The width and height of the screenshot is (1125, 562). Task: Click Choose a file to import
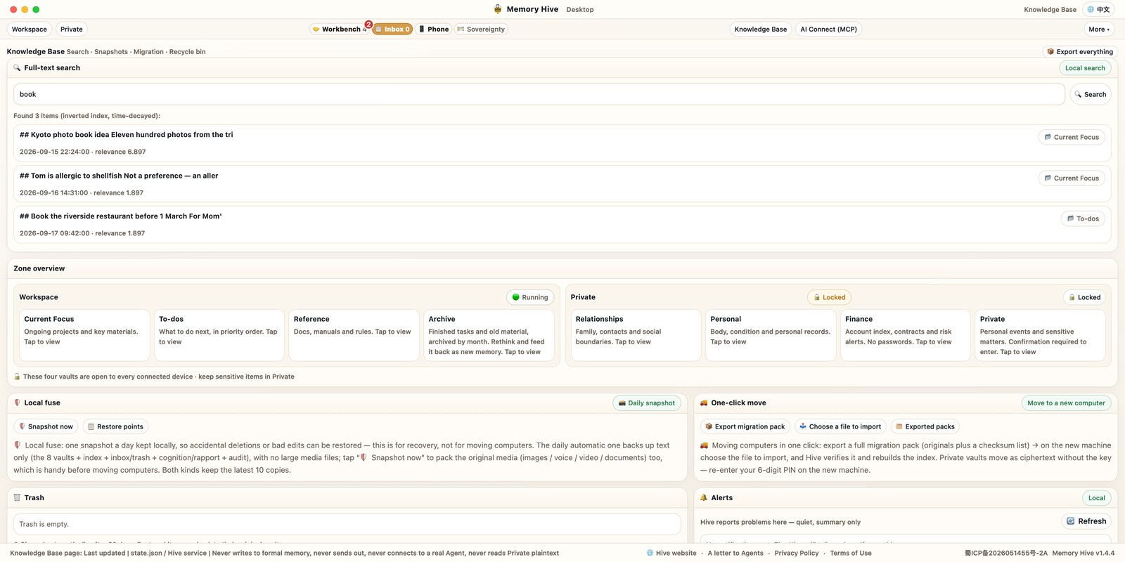click(840, 426)
